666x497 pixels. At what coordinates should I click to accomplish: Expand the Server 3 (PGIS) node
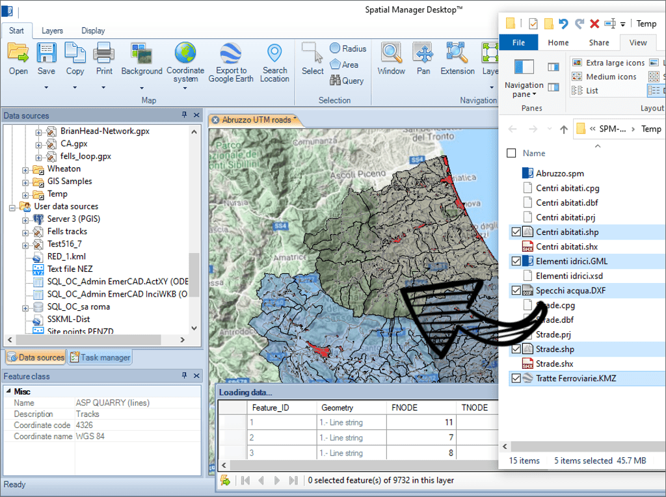25,221
